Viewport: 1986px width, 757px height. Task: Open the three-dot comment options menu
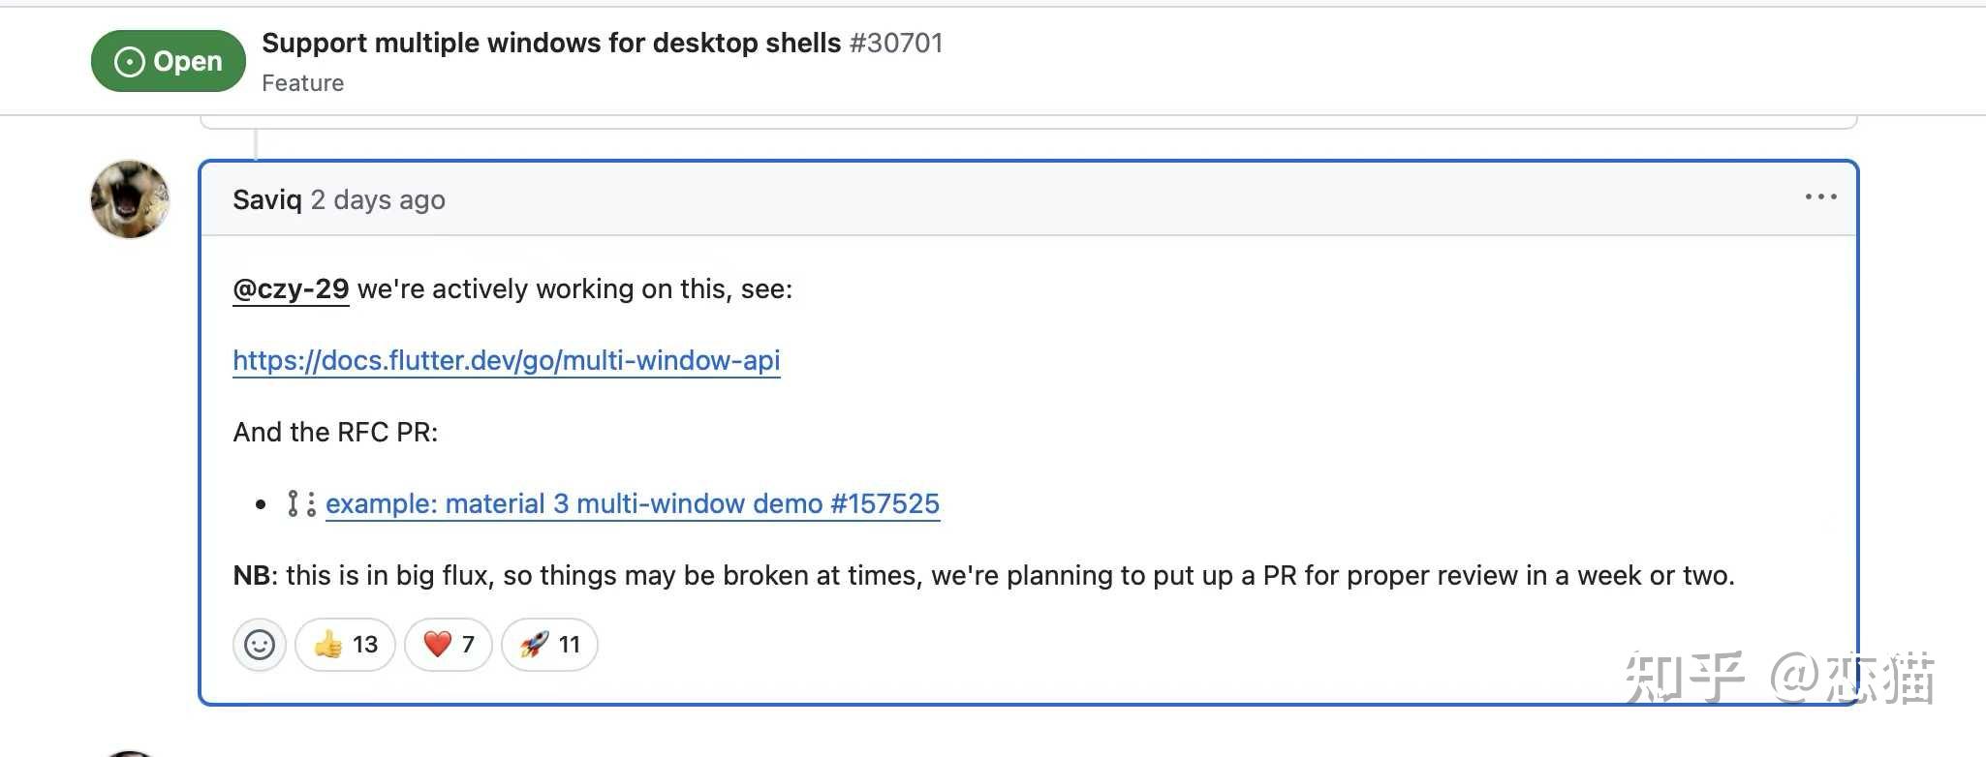[1820, 197]
